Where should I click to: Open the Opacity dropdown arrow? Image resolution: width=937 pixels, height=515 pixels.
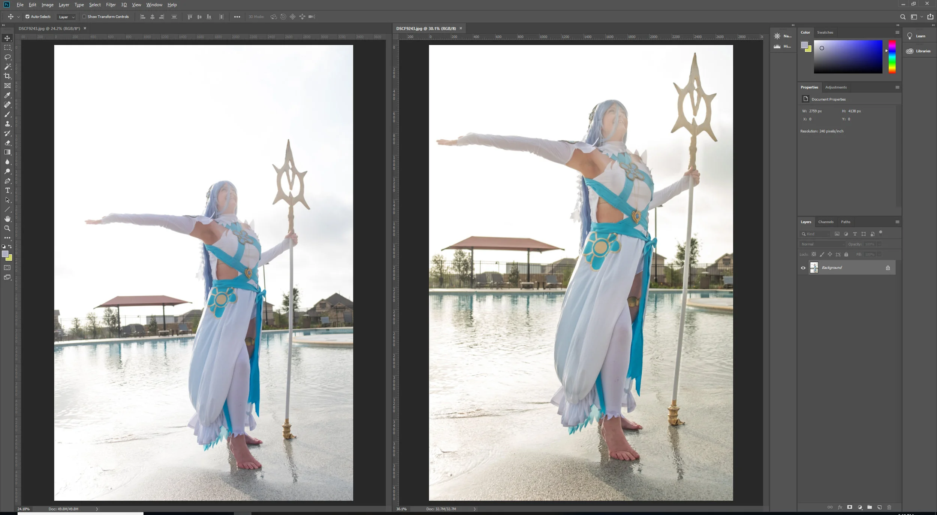pyautogui.click(x=879, y=244)
